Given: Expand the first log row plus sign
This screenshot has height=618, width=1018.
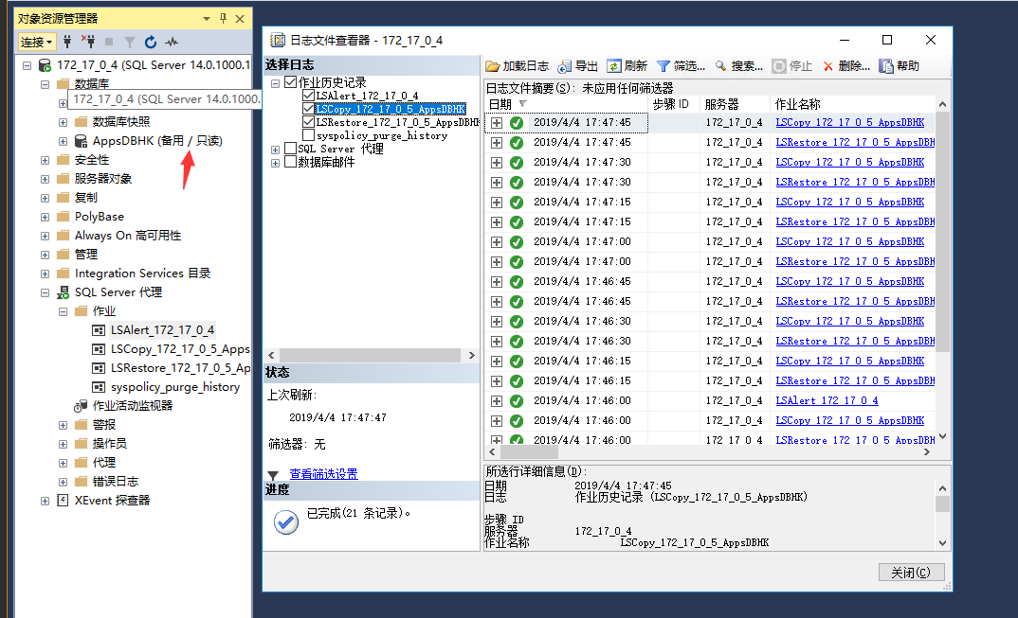Looking at the screenshot, I should [x=497, y=122].
